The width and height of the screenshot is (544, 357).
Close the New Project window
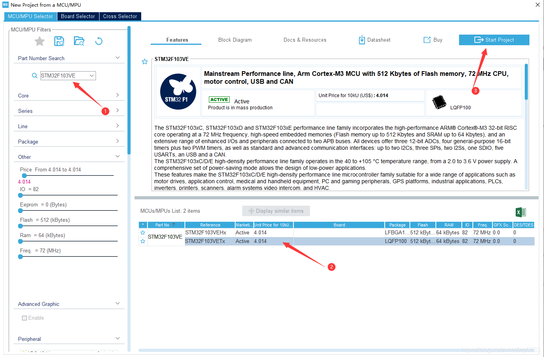pyautogui.click(x=537, y=5)
